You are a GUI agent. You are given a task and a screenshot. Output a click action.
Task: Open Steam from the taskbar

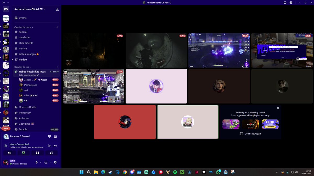(110, 172)
